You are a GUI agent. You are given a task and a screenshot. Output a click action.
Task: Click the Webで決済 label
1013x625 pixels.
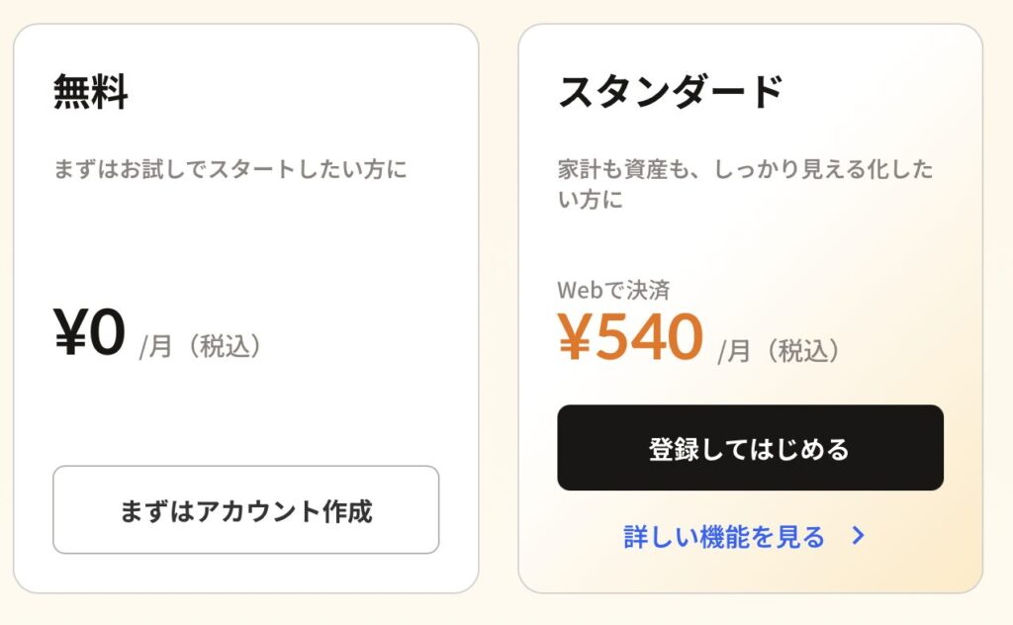(x=613, y=290)
